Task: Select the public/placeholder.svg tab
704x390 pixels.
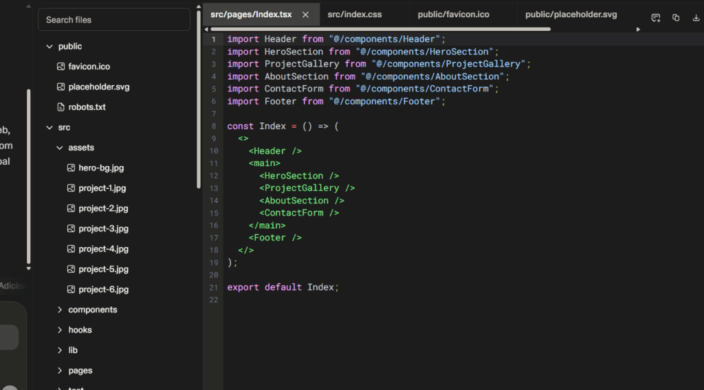Action: point(571,14)
